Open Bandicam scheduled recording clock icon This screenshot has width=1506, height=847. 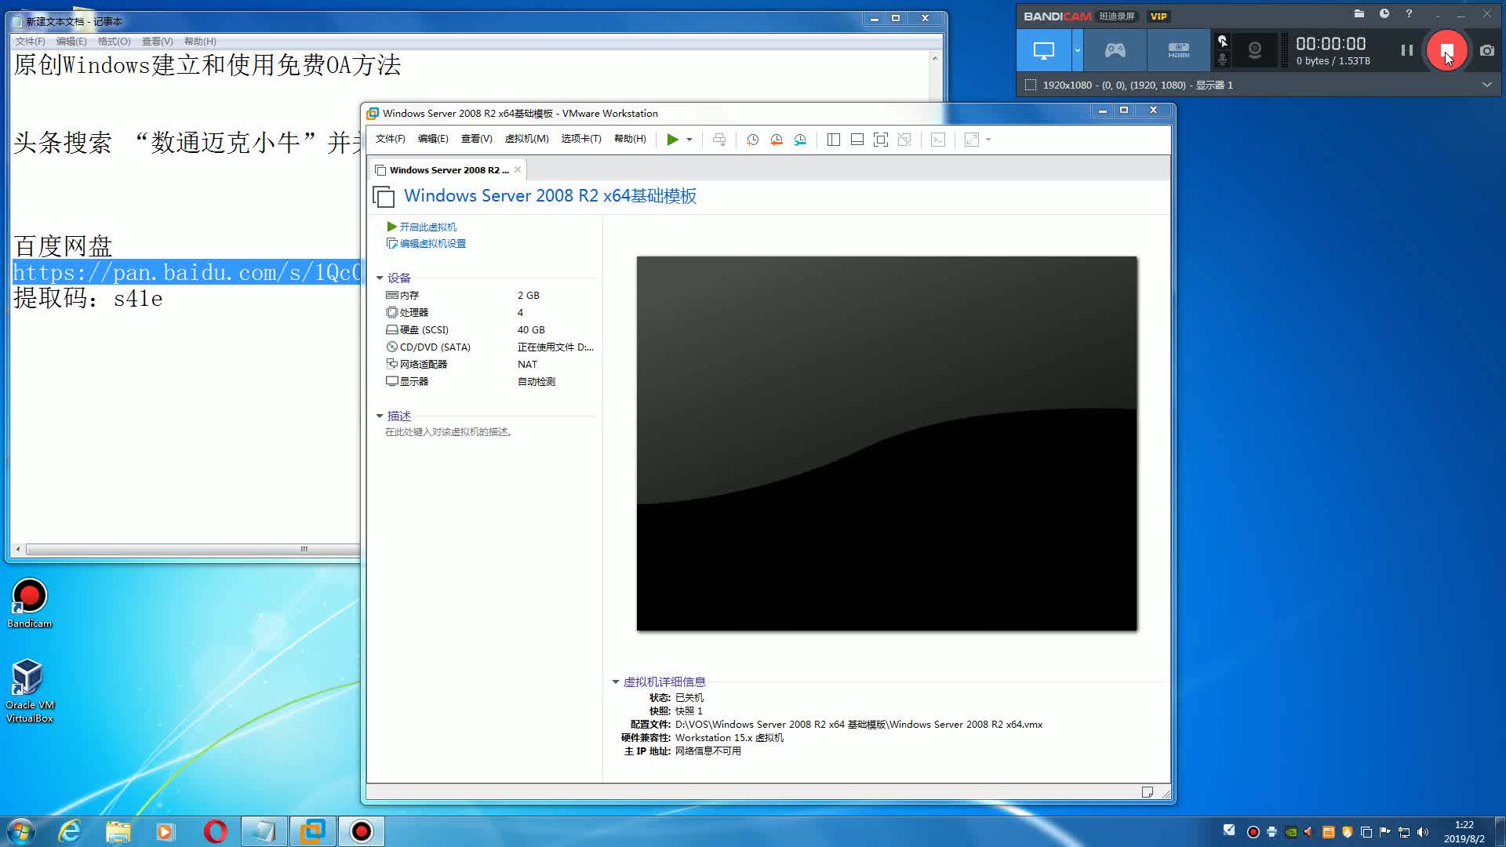[x=1384, y=14]
